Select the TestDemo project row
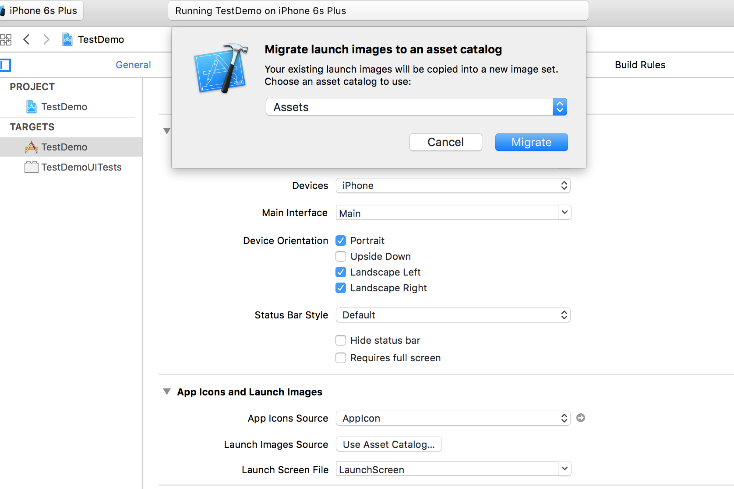The width and height of the screenshot is (734, 489). [71, 107]
